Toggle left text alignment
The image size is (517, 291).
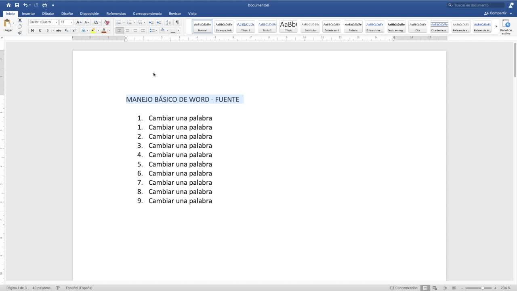[x=119, y=31]
